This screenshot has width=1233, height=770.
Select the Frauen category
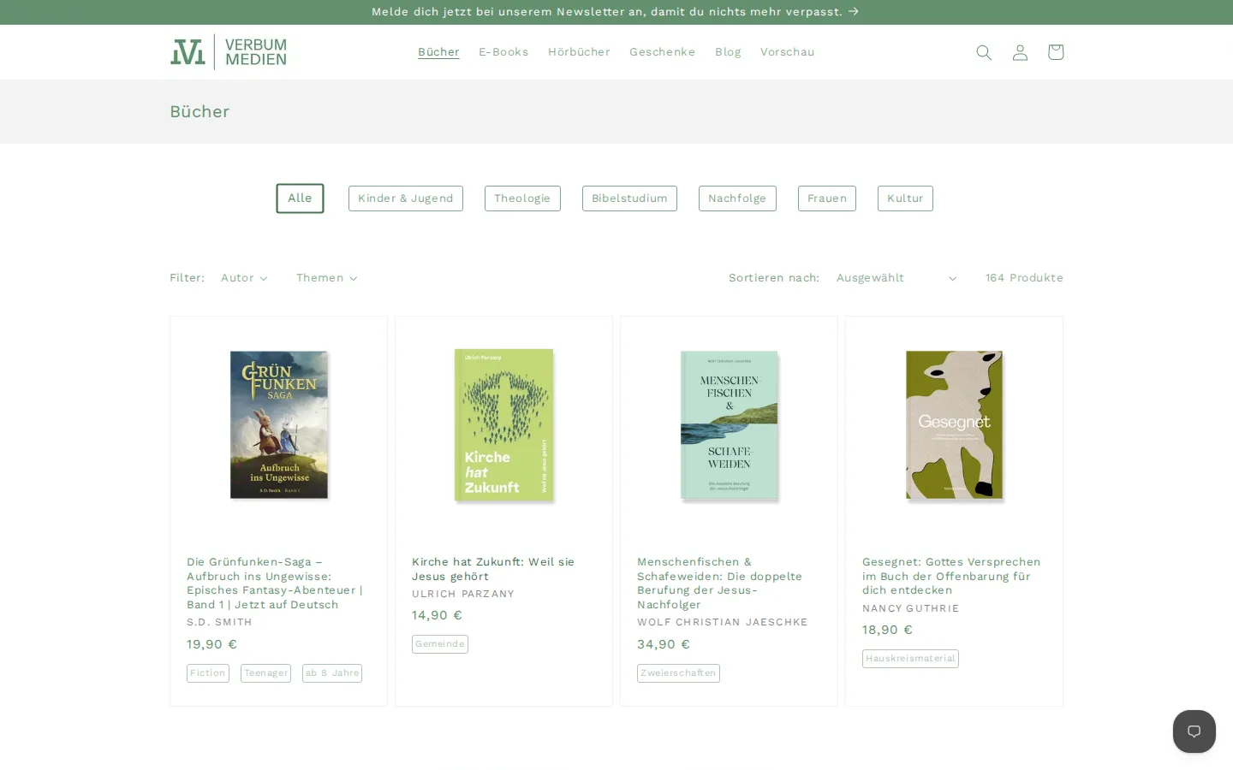(x=827, y=198)
